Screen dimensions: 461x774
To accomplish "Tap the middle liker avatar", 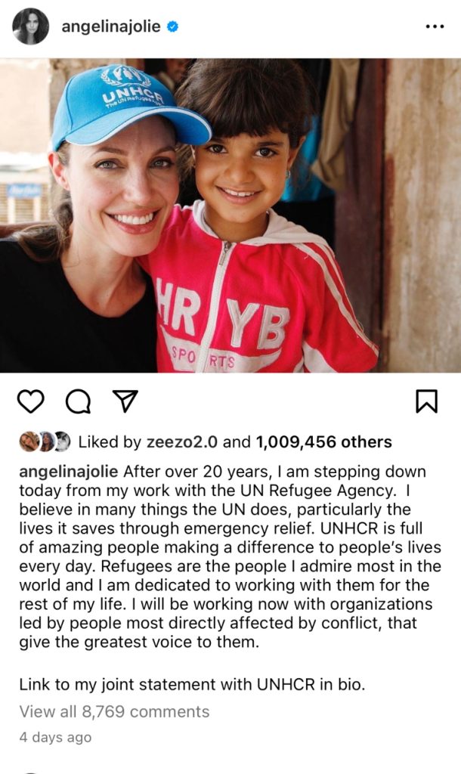I will point(45,441).
